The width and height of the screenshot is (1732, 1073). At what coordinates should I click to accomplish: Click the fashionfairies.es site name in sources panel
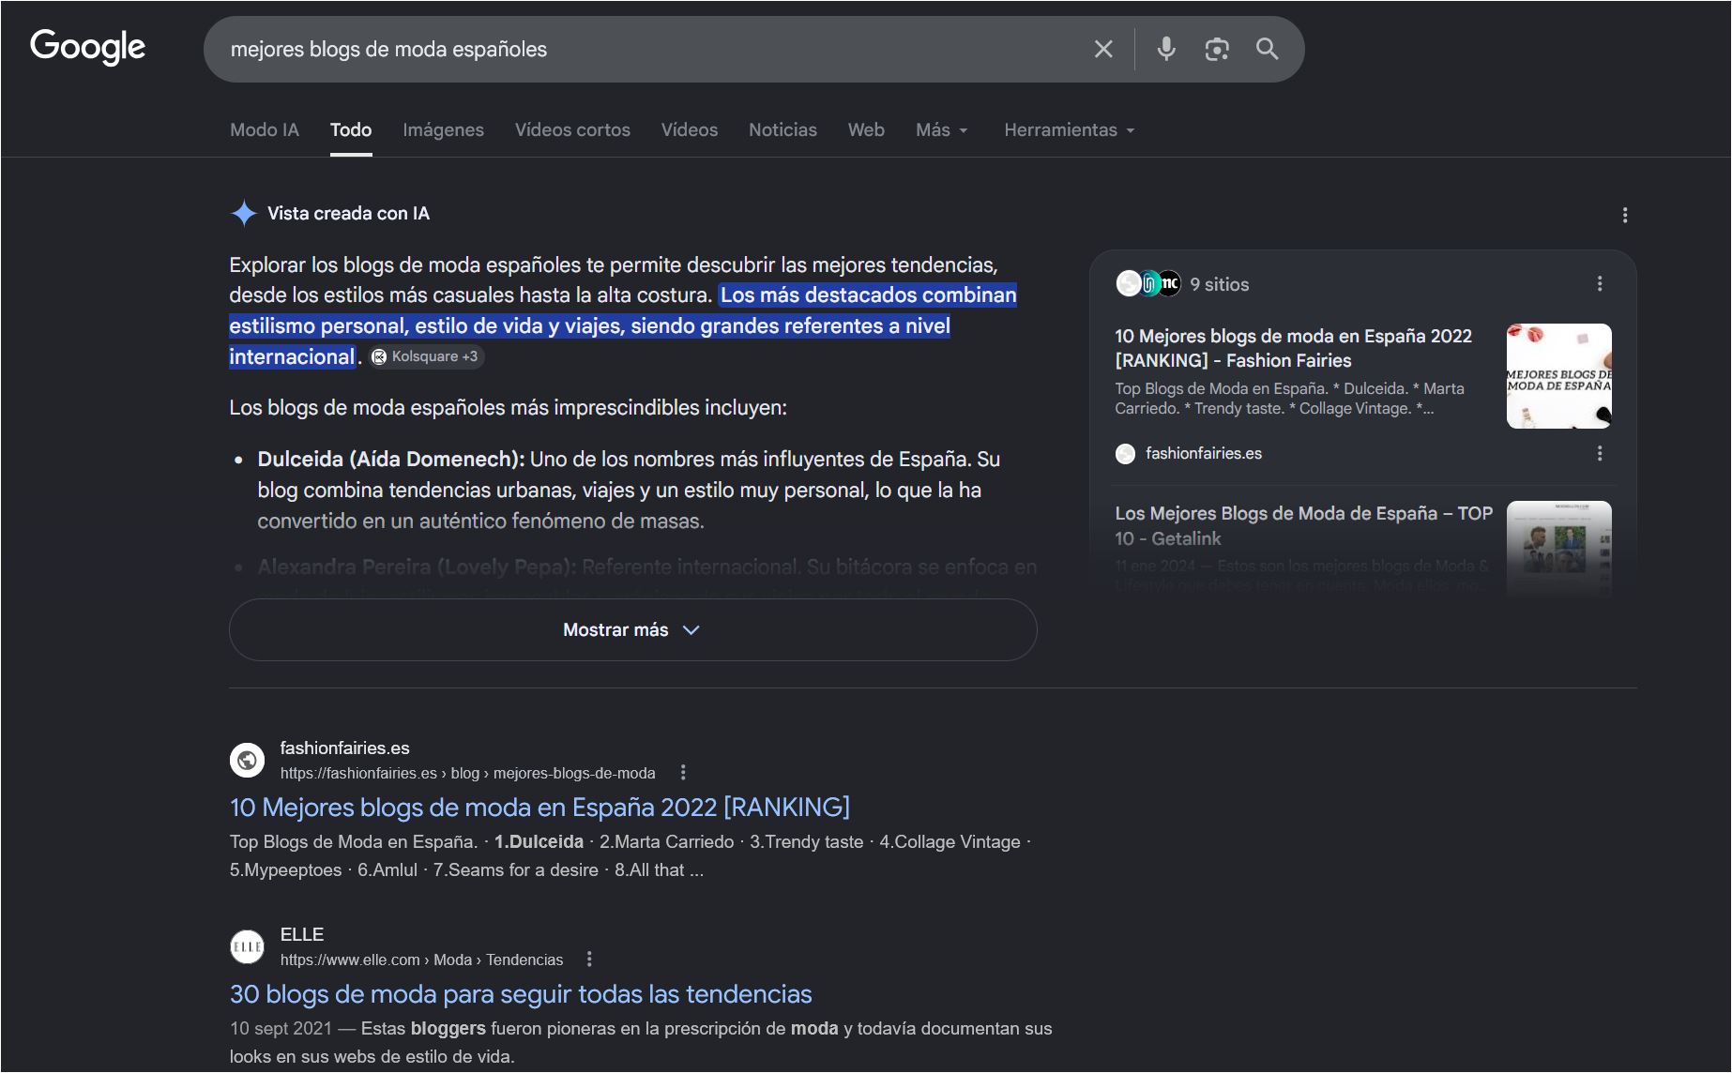(1203, 453)
